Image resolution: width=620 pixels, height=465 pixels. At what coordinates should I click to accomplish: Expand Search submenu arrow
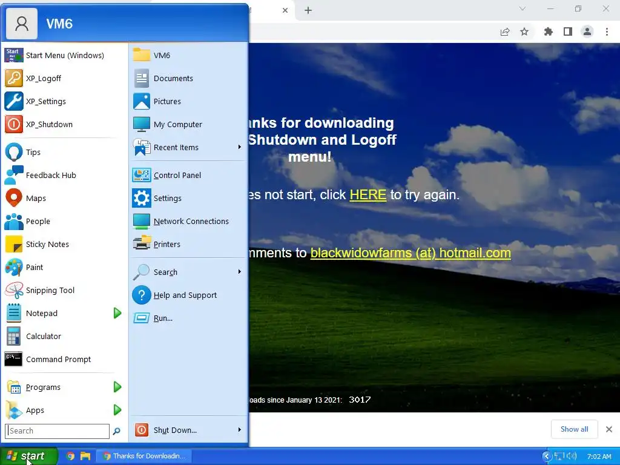(x=239, y=272)
